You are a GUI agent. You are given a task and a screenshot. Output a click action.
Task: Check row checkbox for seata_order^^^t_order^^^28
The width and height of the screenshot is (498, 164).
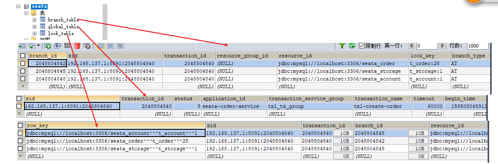[21, 141]
